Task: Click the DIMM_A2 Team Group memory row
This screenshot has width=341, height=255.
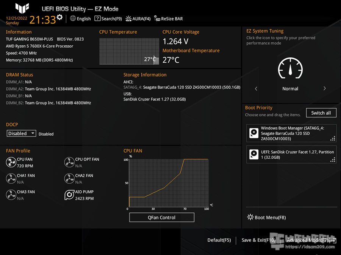Action: click(48, 89)
